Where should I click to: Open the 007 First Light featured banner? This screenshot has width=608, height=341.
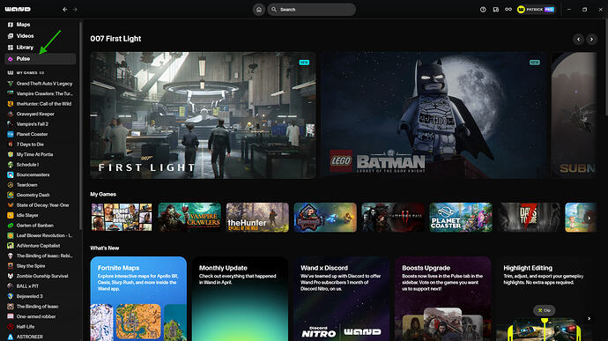(204, 115)
